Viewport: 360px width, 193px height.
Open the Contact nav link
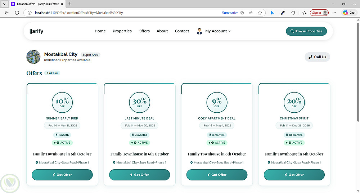(x=182, y=31)
